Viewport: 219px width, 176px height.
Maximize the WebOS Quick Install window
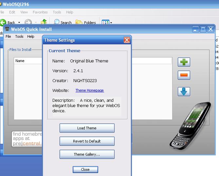(203, 29)
